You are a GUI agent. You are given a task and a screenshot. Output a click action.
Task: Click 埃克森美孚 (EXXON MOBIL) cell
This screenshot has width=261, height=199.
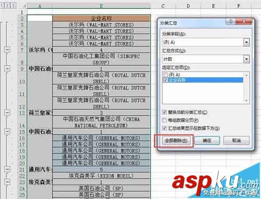(x=101, y=176)
